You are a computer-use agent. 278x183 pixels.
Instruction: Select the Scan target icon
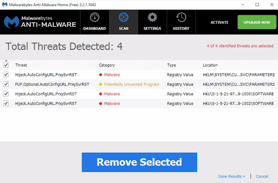click(123, 17)
